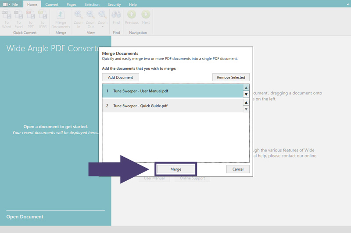The width and height of the screenshot is (351, 233).
Task: Collapse the ribbon with the top-right chevron
Action: tap(348, 4)
